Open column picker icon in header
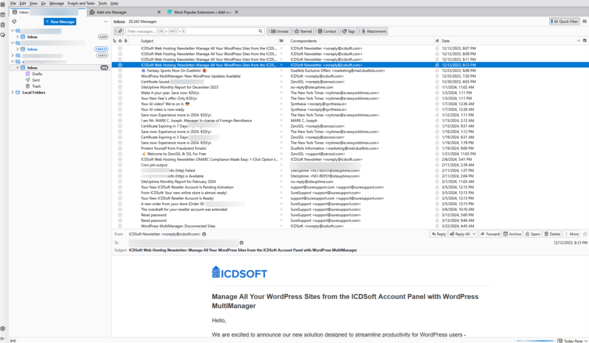The image size is (589, 343). [584, 41]
